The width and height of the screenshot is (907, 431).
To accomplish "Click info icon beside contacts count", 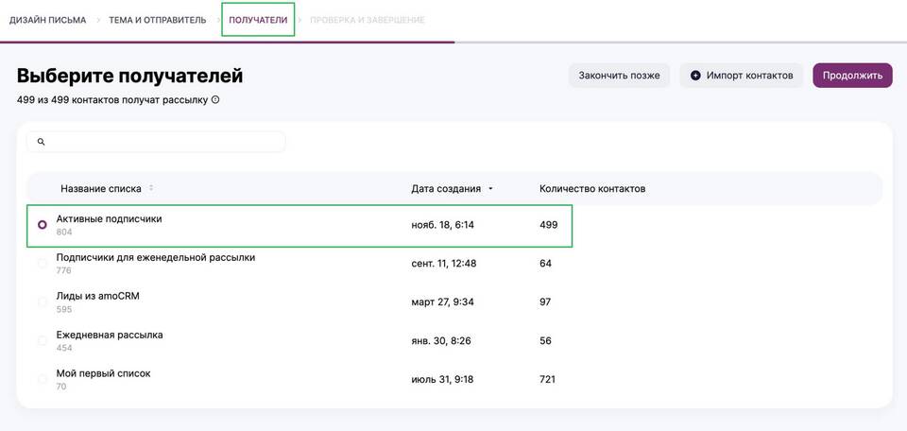I will coord(215,99).
